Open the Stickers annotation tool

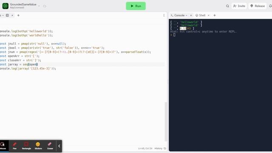tap(38, 146)
